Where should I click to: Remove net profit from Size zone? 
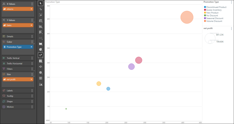(31, 79)
